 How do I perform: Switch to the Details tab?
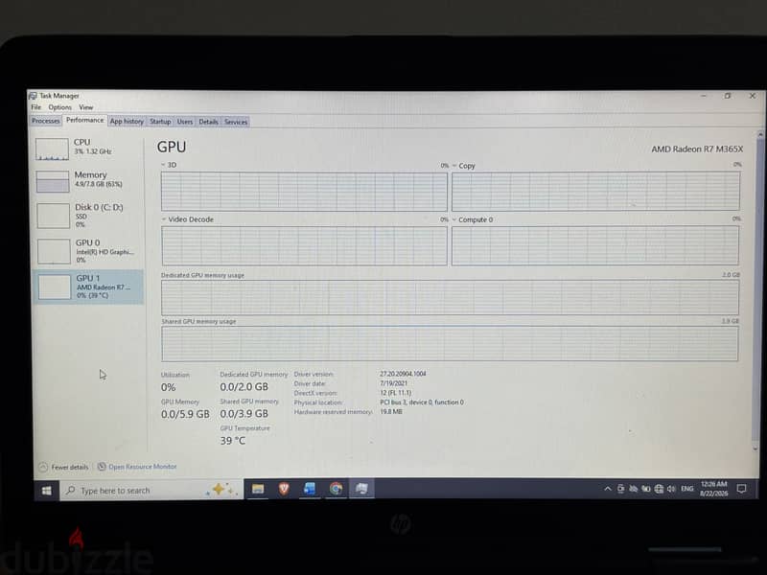(x=208, y=122)
